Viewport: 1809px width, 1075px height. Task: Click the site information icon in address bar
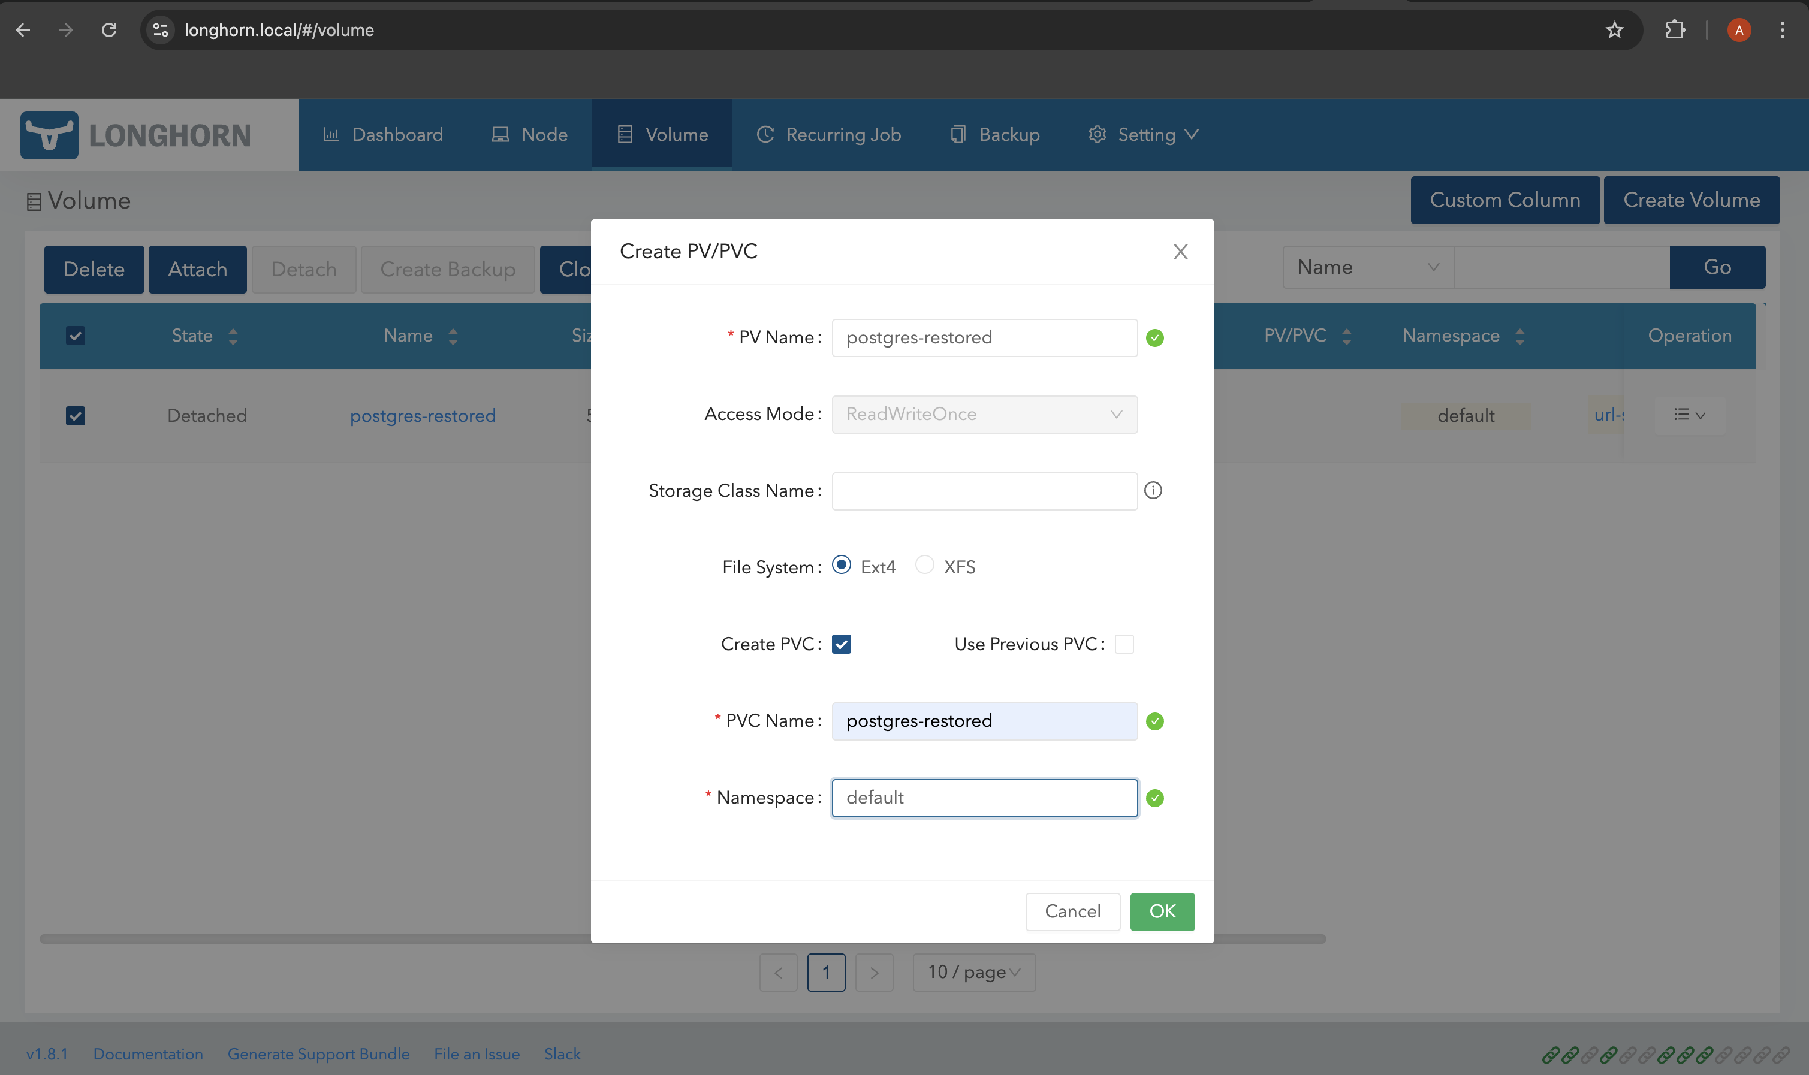161,30
